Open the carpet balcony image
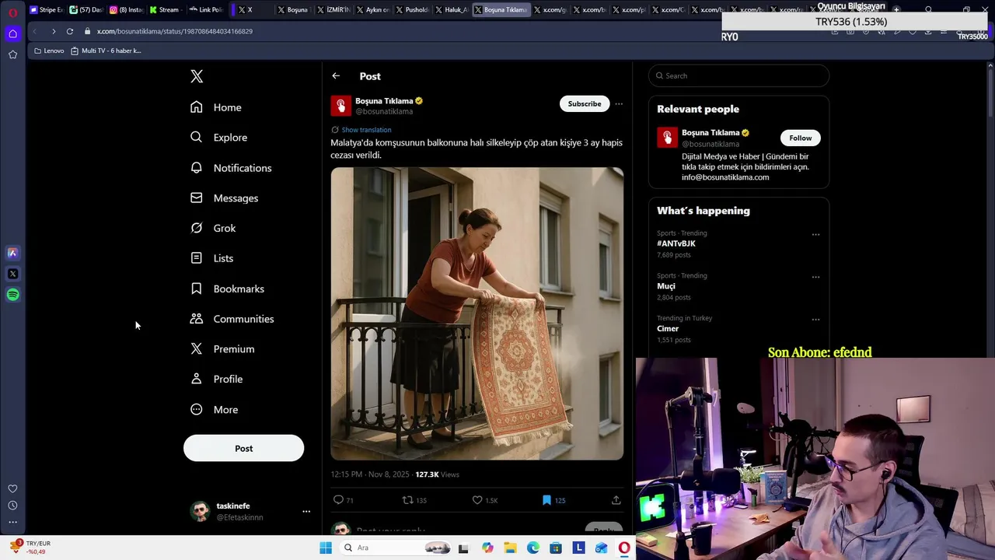The image size is (995, 560). point(477,313)
